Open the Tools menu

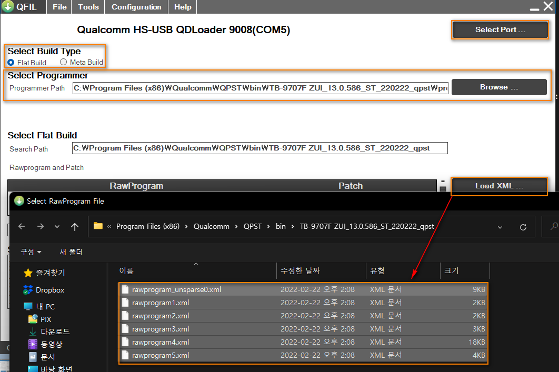pos(88,7)
